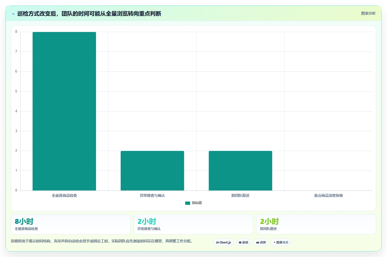Click the 异常筛查与确认 x-axis label
The height and width of the screenshot is (257, 387).
152,195
